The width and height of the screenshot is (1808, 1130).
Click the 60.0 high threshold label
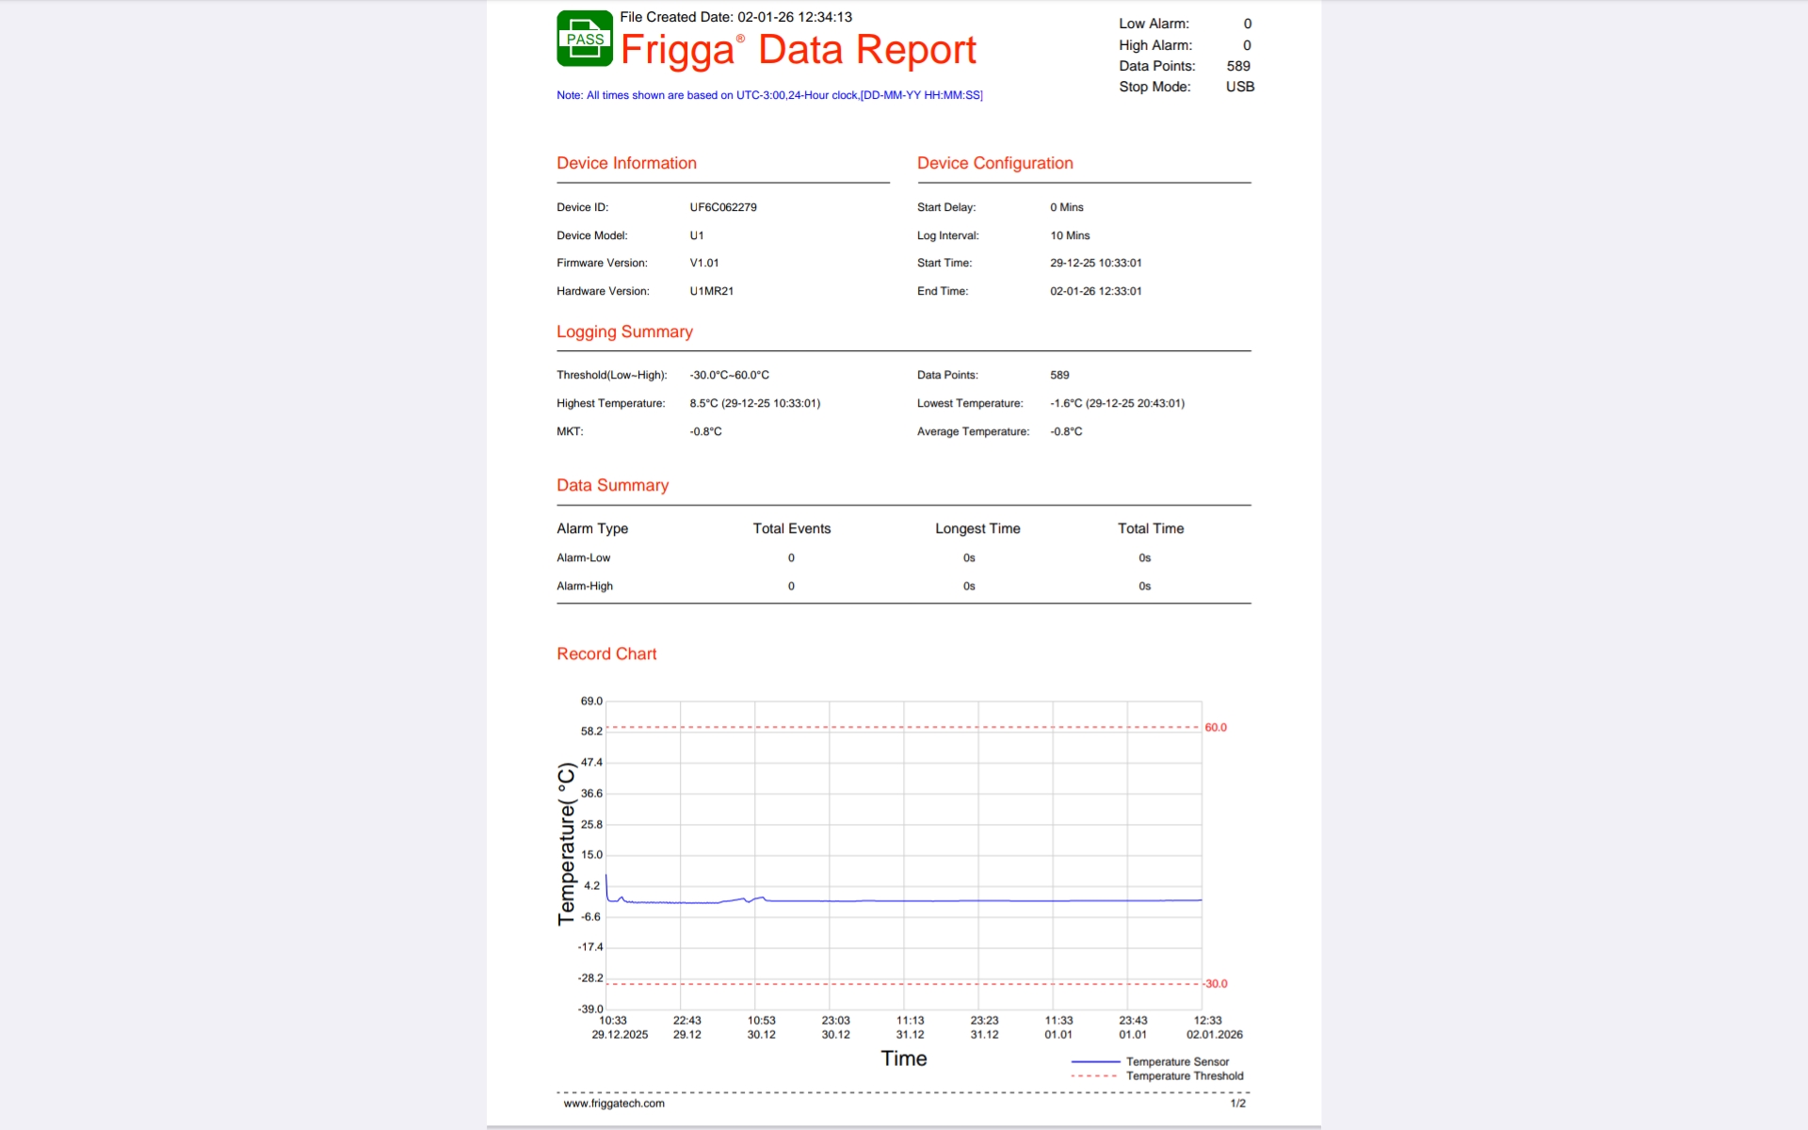click(1215, 727)
